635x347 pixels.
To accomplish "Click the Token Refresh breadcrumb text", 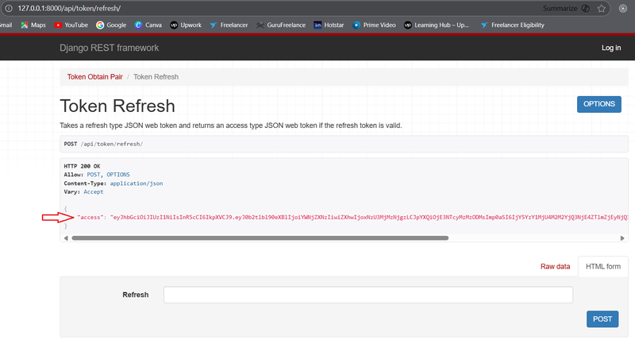I will [x=156, y=77].
